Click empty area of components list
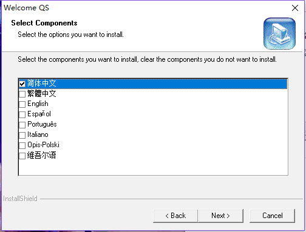The width and height of the screenshot is (306, 232). point(153,168)
